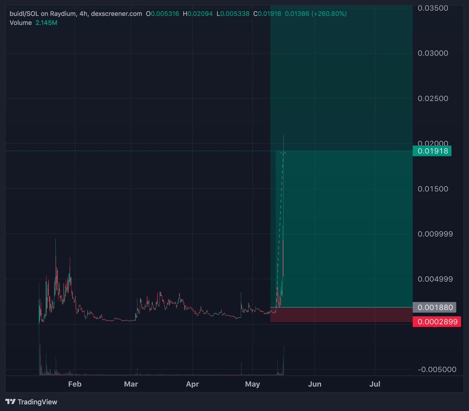Click the 0.009999 price axis label

435,234
